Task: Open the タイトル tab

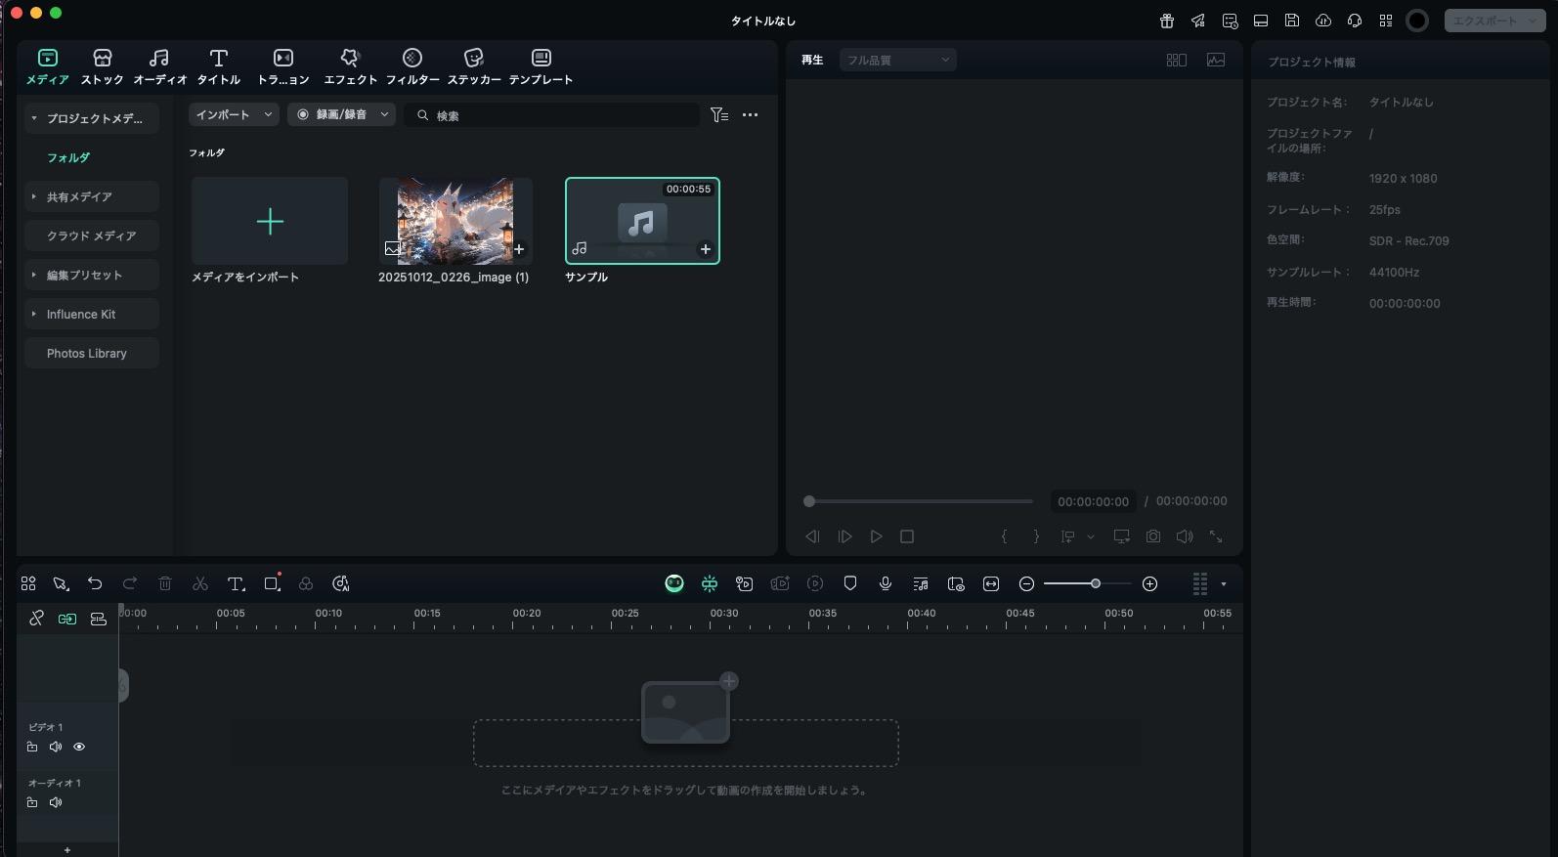Action: [219, 66]
